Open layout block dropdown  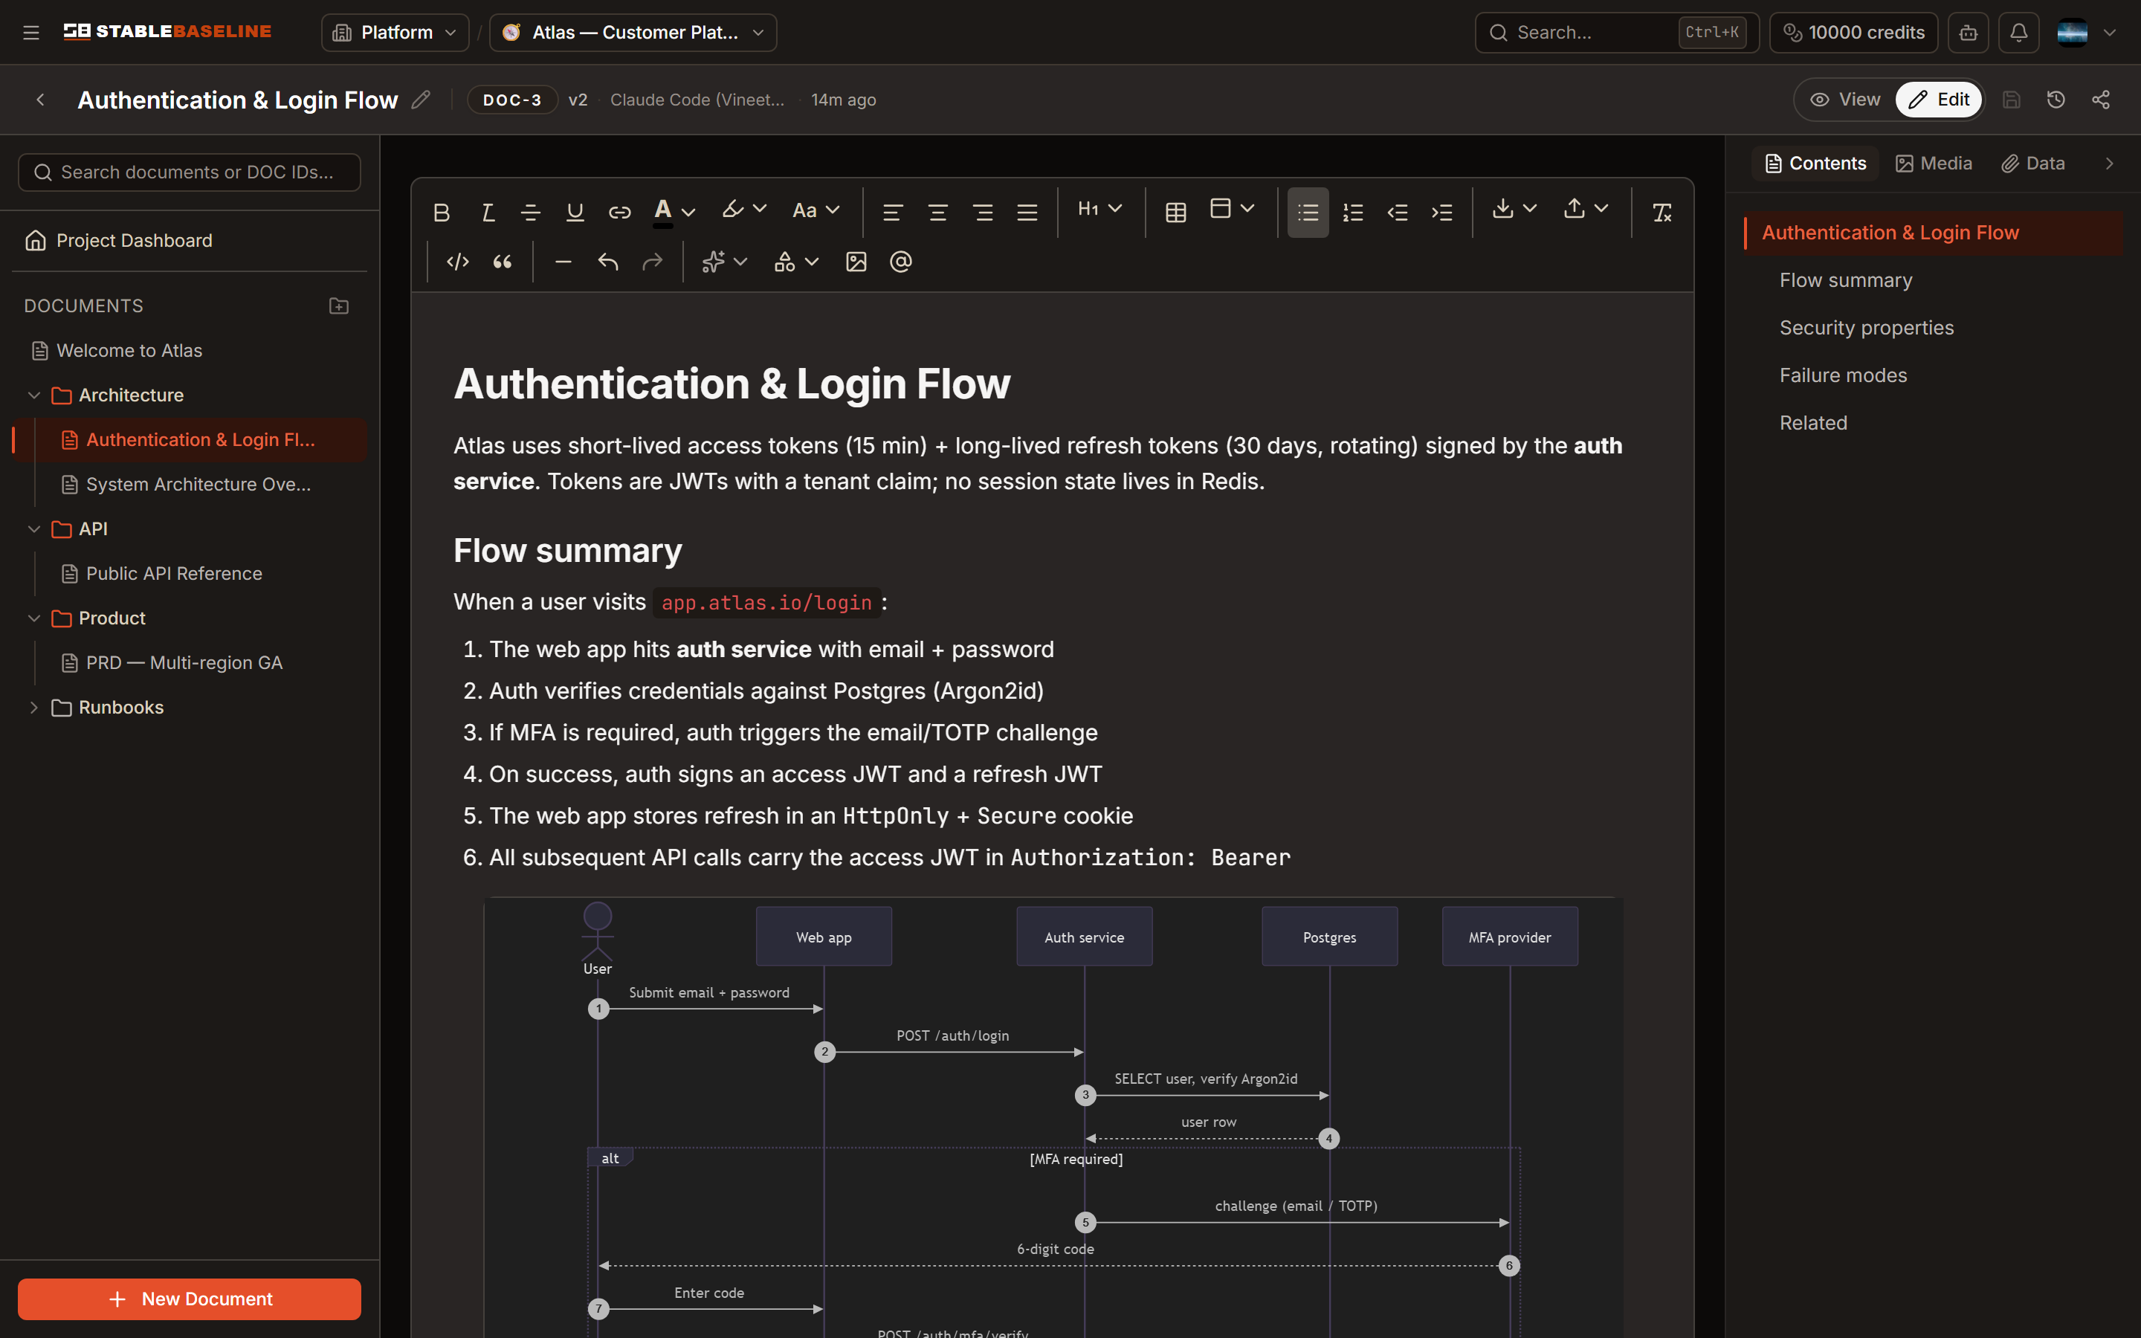[x=1233, y=209]
